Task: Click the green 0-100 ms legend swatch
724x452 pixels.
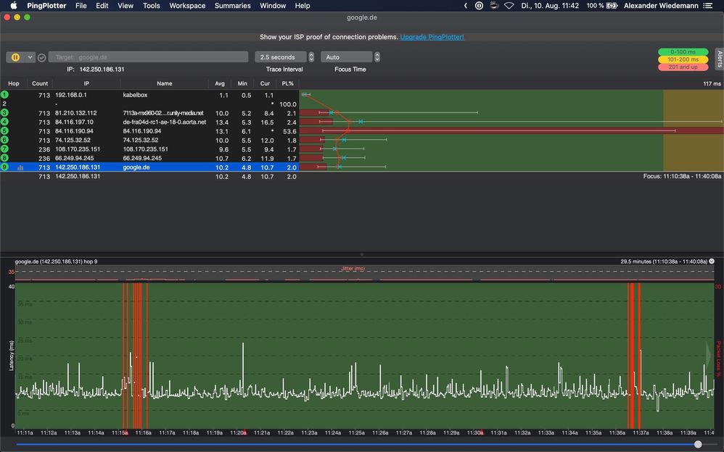Action: [x=683, y=52]
